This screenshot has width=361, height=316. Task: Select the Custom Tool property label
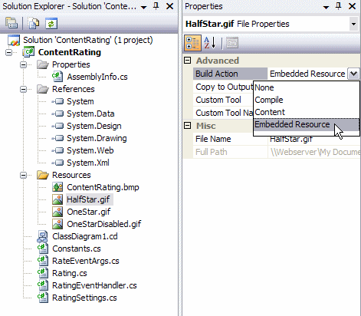coord(218,100)
